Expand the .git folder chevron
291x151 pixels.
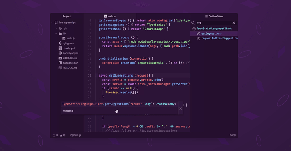point(56,29)
